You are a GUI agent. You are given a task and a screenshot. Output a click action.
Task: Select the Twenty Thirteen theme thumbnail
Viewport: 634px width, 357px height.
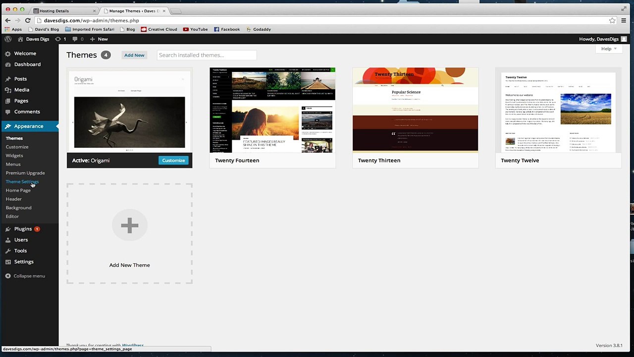click(415, 110)
